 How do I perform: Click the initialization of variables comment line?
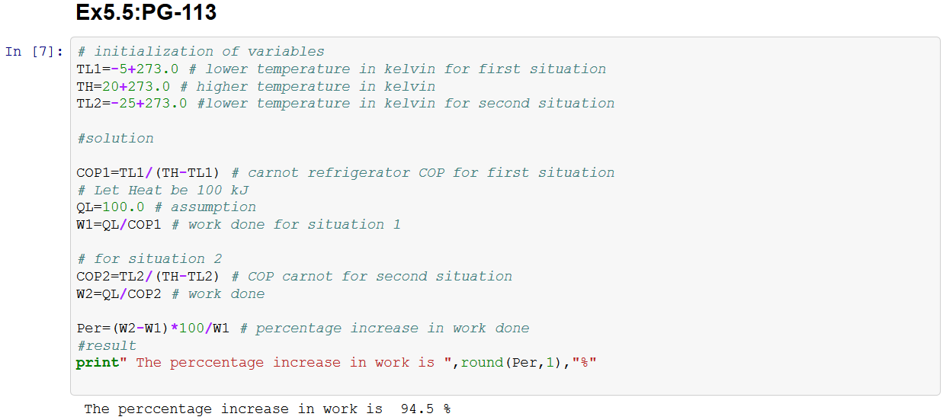tap(200, 52)
